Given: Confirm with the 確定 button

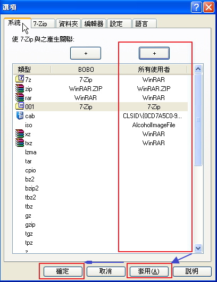Looking at the screenshot, I should pos(63,271).
